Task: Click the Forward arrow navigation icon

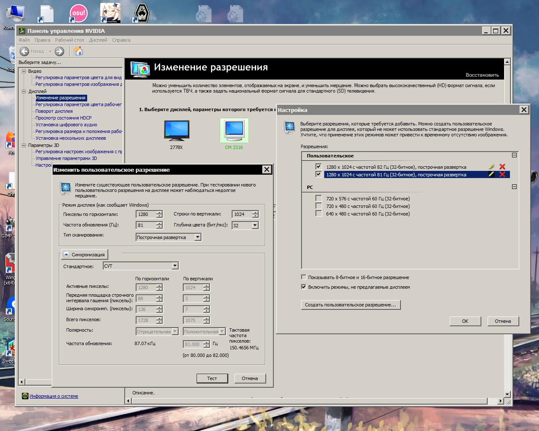Action: (x=59, y=51)
